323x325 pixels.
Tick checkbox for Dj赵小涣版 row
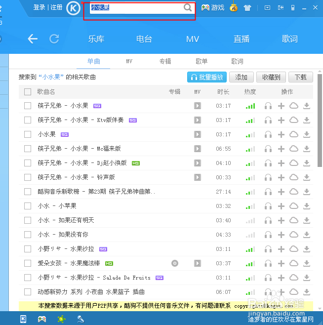coord(28,163)
